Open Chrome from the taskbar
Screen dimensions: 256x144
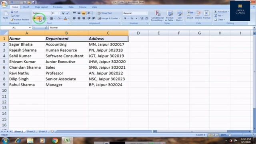click(x=55, y=140)
